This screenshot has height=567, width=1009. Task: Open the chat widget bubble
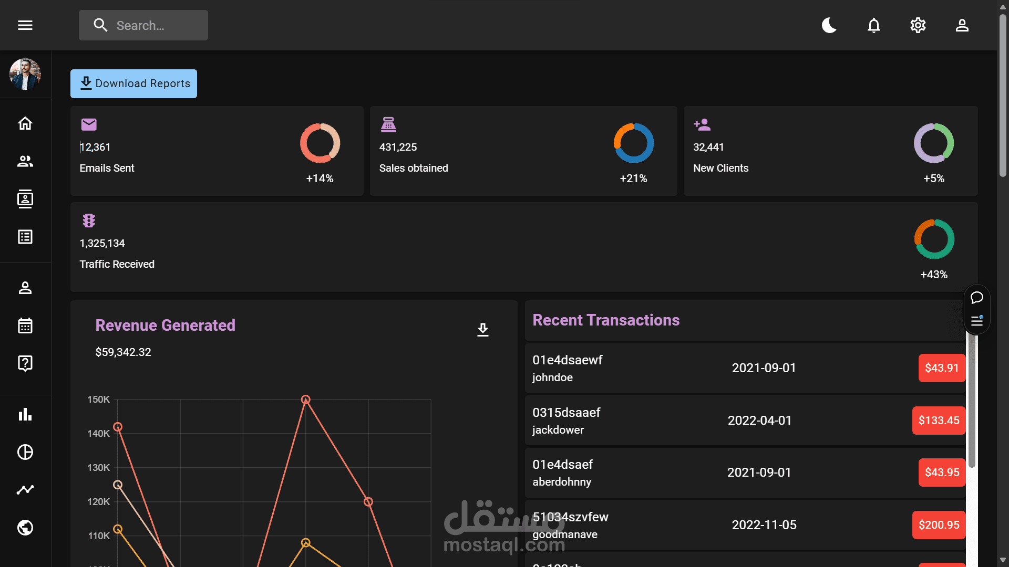pos(977,298)
